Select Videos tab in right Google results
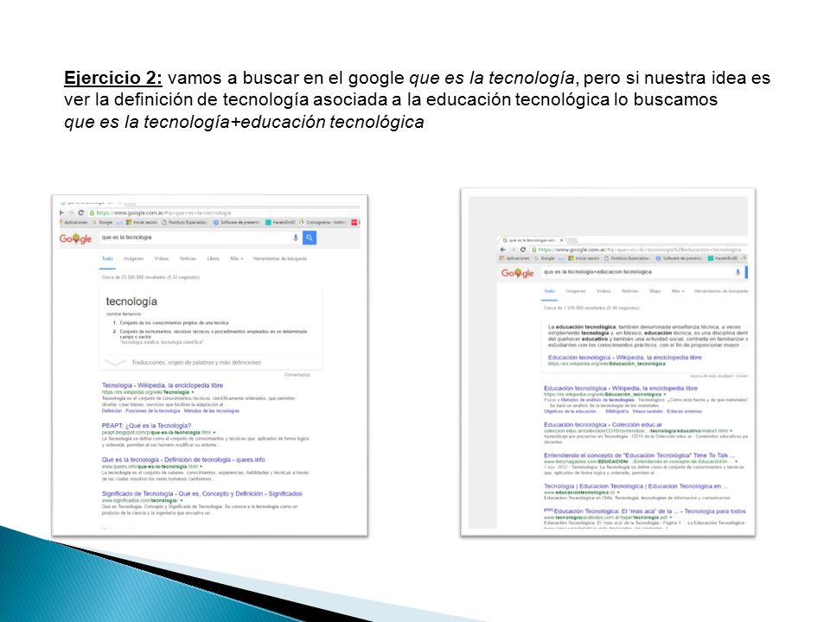830x622 pixels. point(603,291)
